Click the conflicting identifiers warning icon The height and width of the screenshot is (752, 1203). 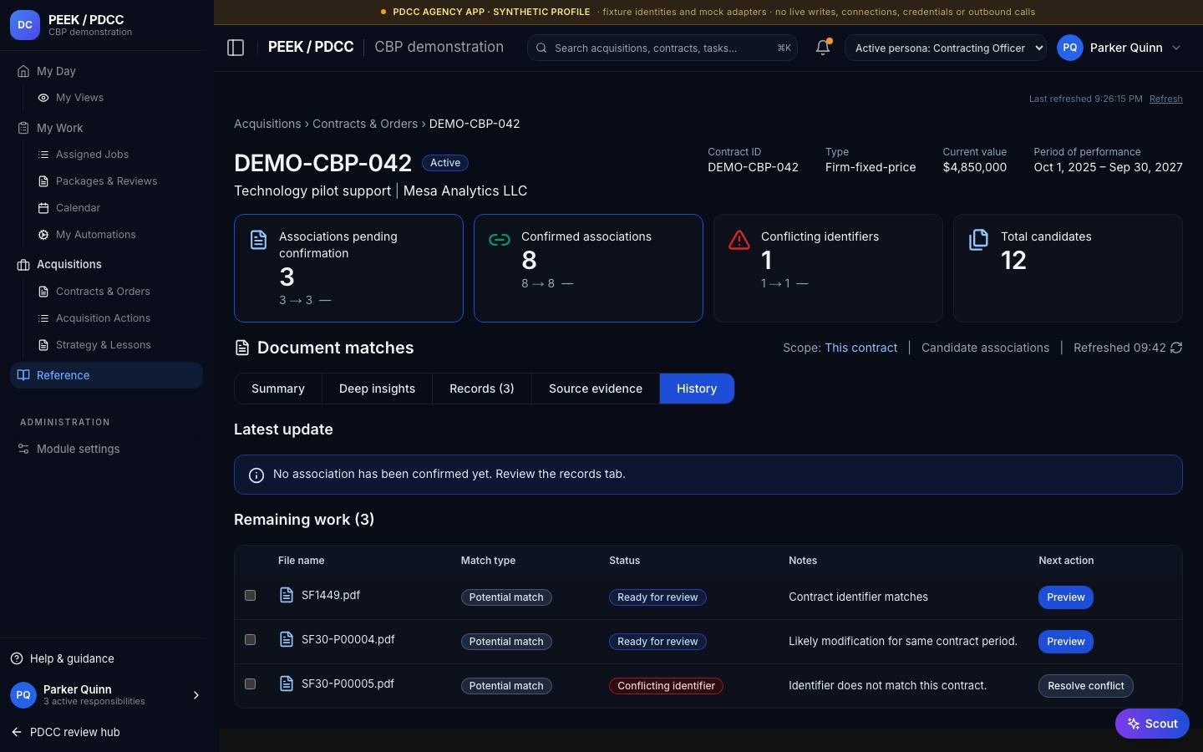tap(739, 240)
